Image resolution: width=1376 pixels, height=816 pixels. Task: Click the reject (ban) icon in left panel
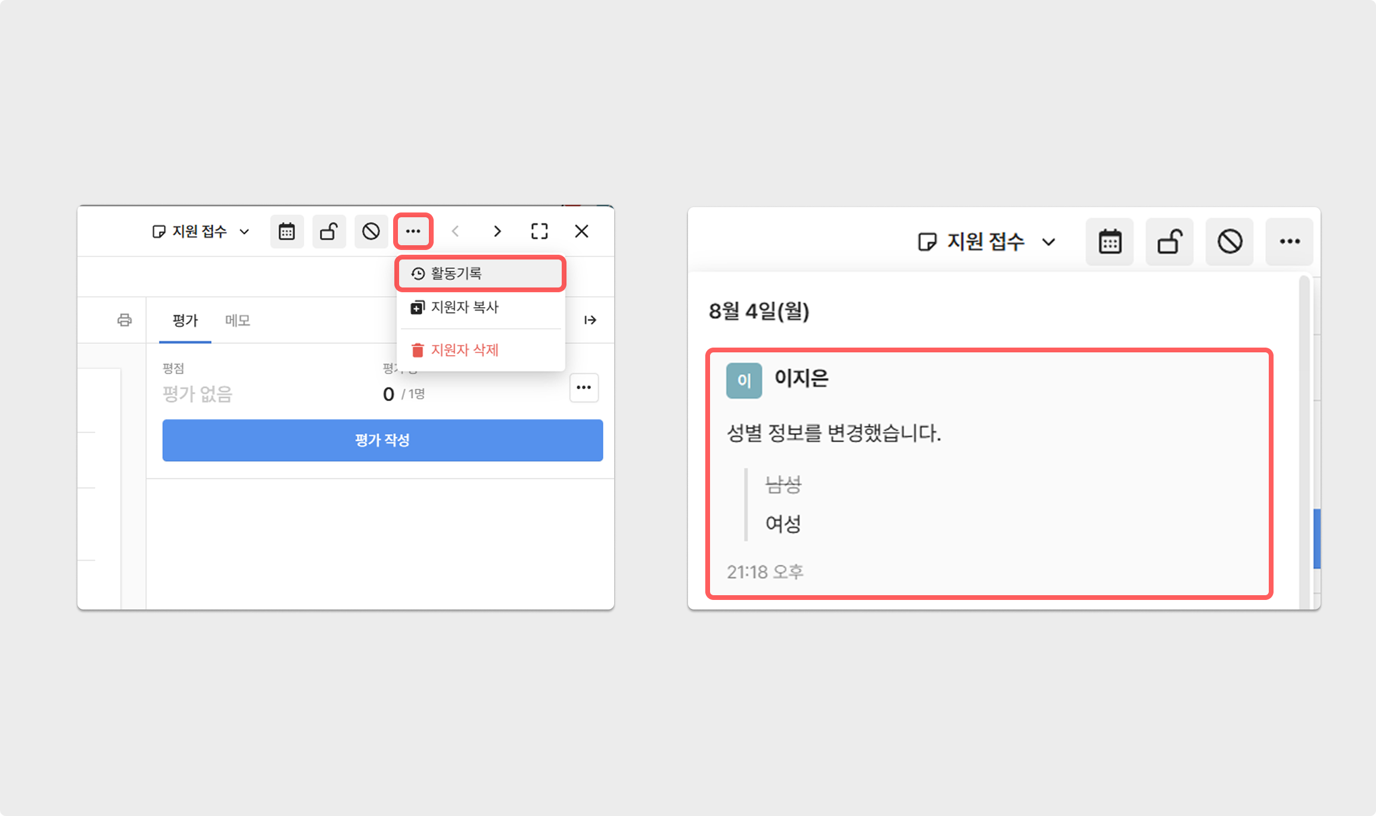pyautogui.click(x=371, y=231)
